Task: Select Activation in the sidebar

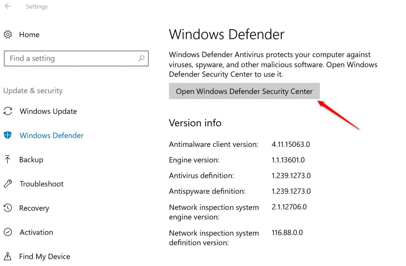Action: point(36,232)
